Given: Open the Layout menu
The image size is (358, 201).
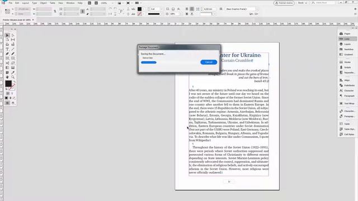Looking at the screenshot, I should pos(25,3).
